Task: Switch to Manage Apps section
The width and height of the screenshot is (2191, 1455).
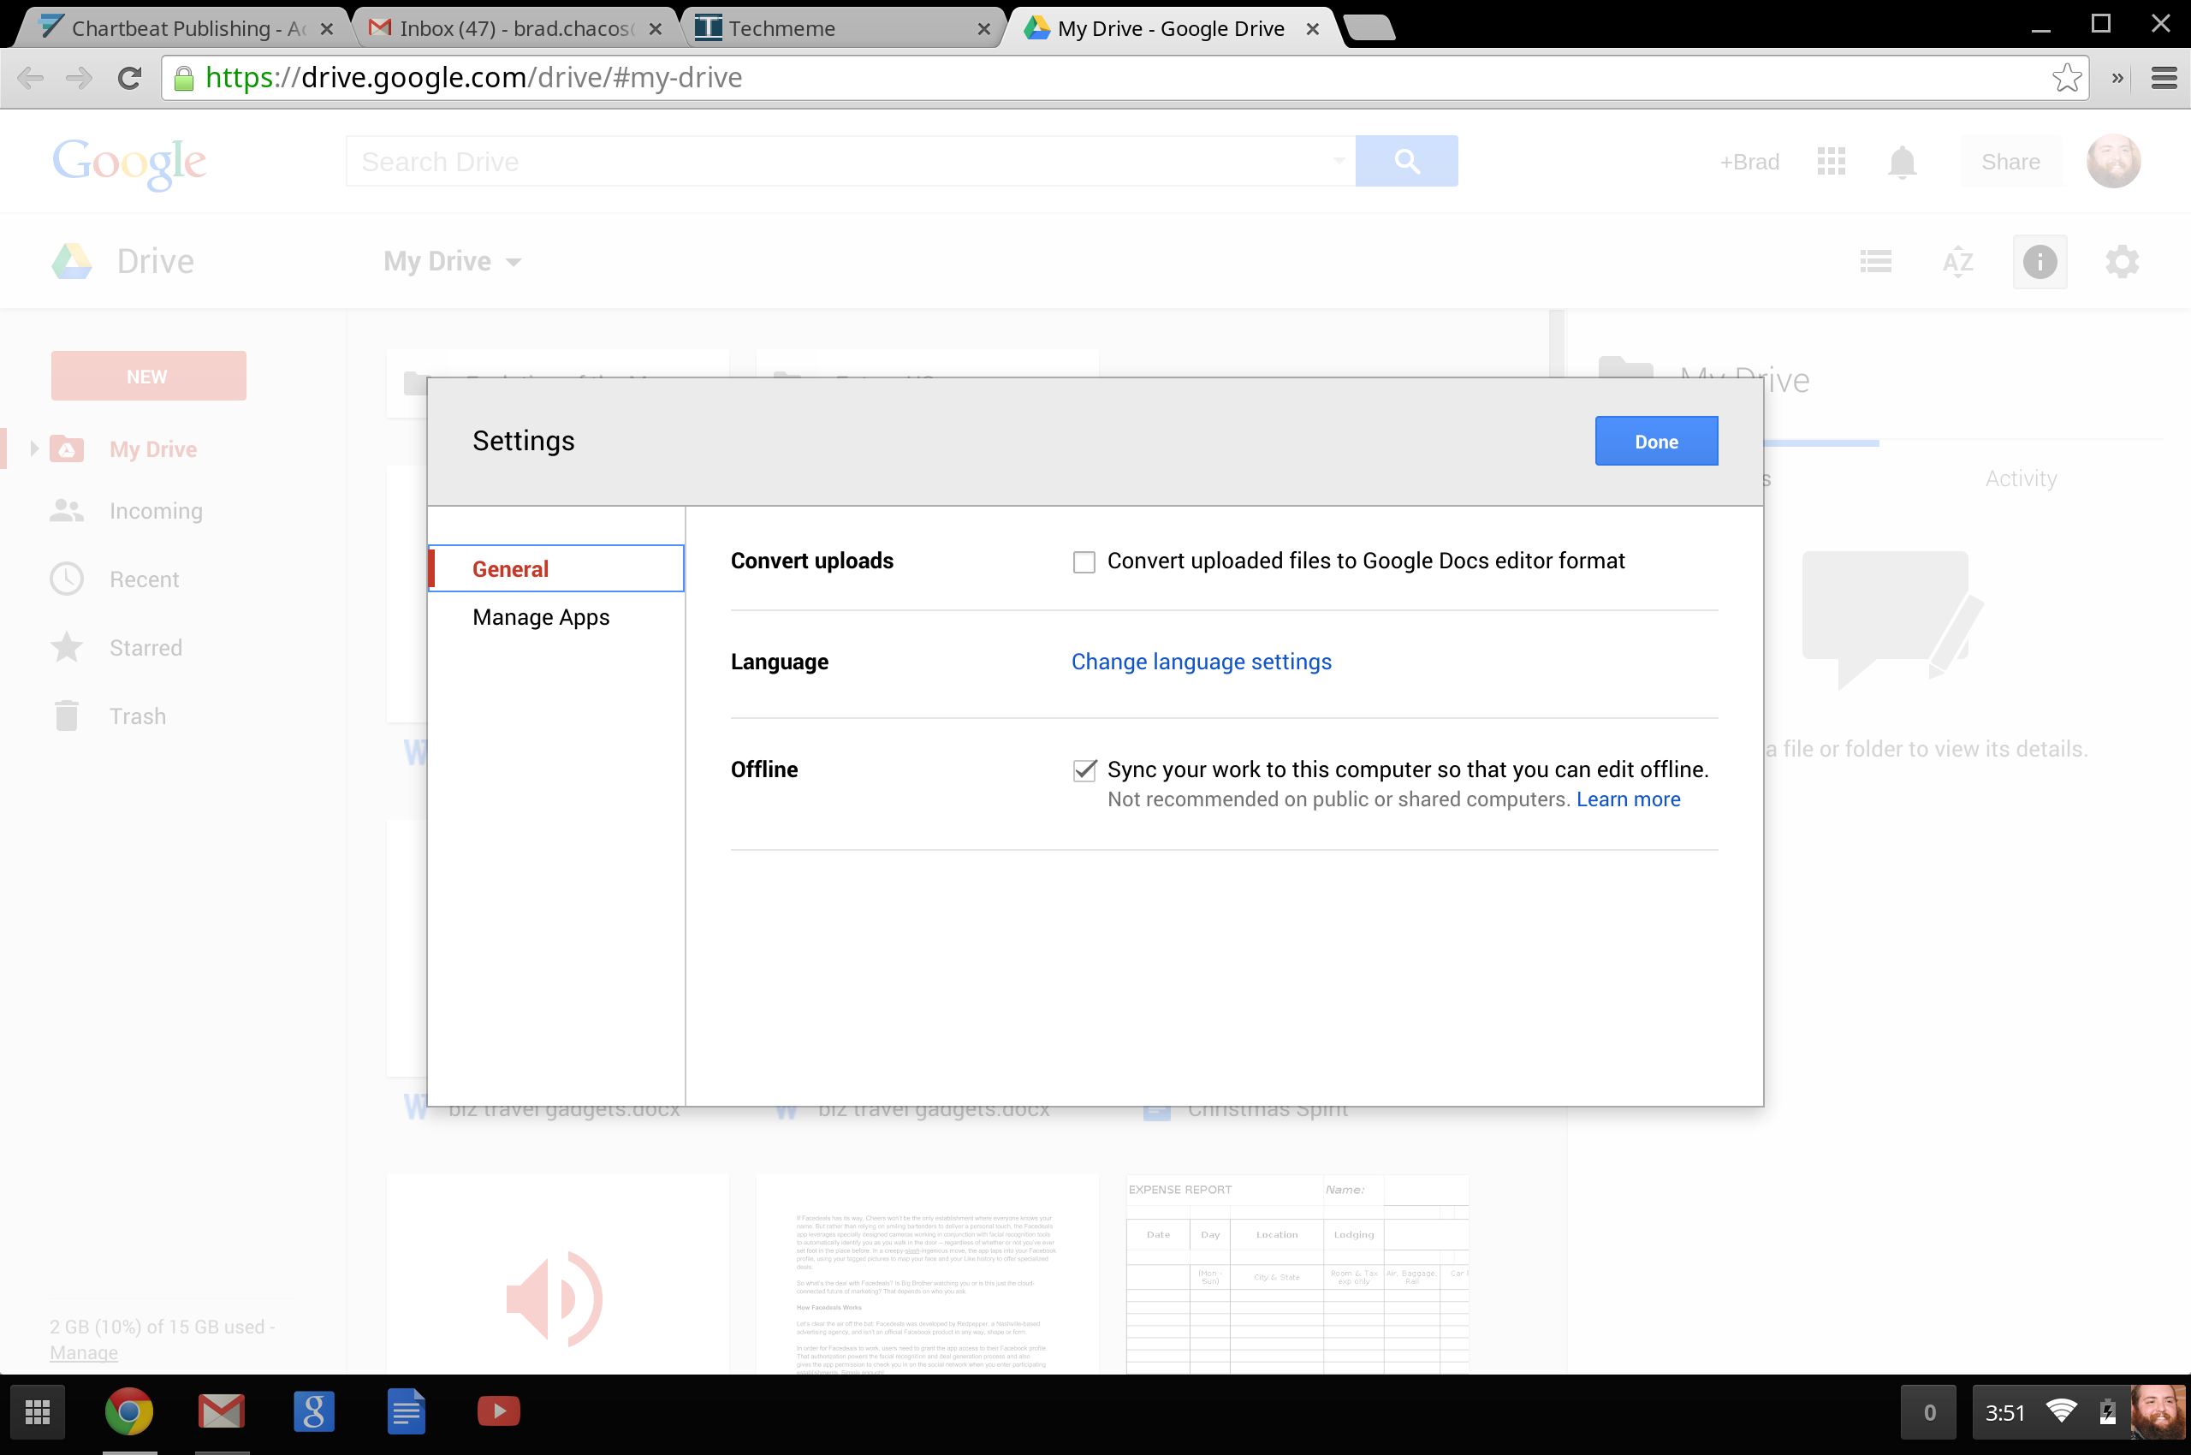Action: pos(541,617)
